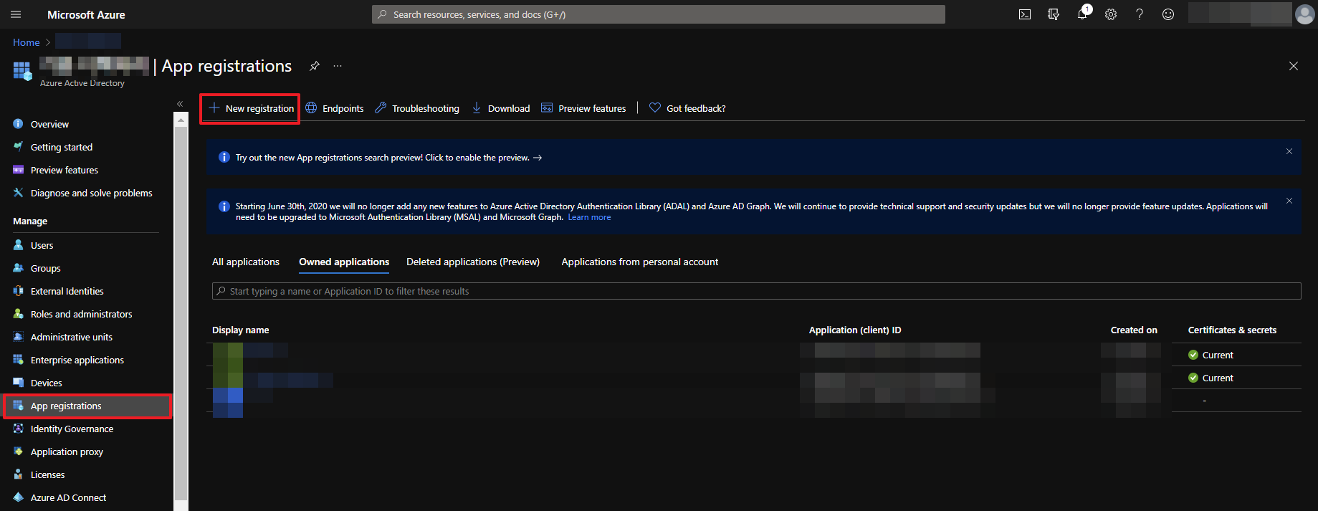Sort by Display name column header
Viewport: 1318px width, 511px height.
[241, 330]
